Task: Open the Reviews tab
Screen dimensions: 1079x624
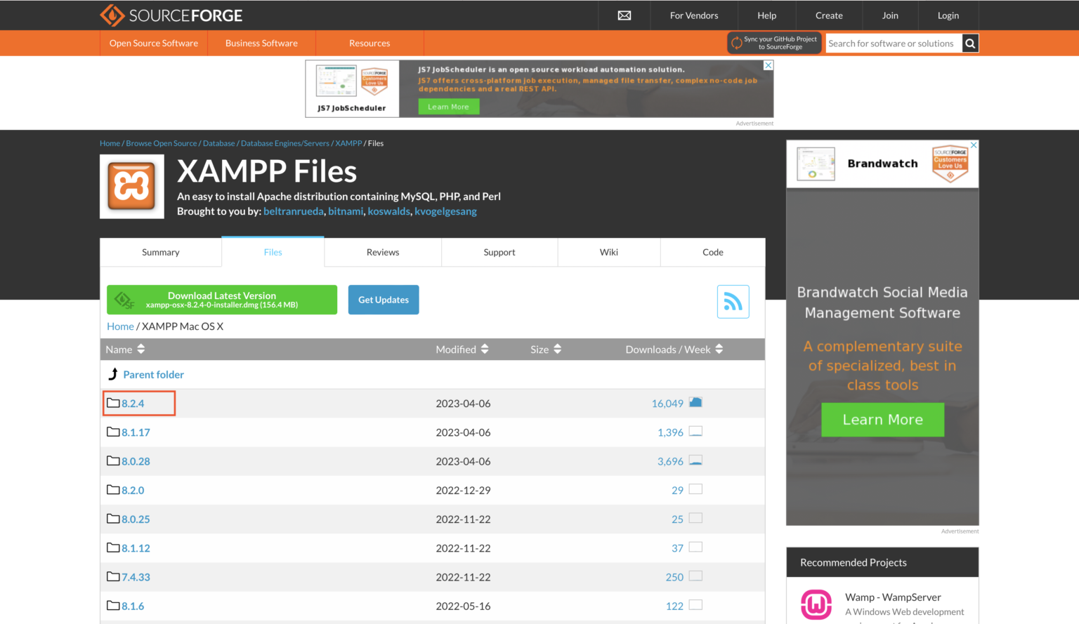Action: pyautogui.click(x=383, y=252)
